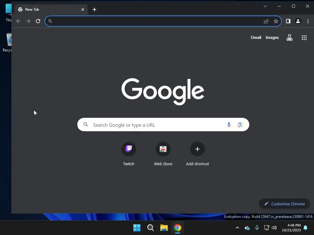Open the Gmail link
314x235 pixels.
click(256, 37)
